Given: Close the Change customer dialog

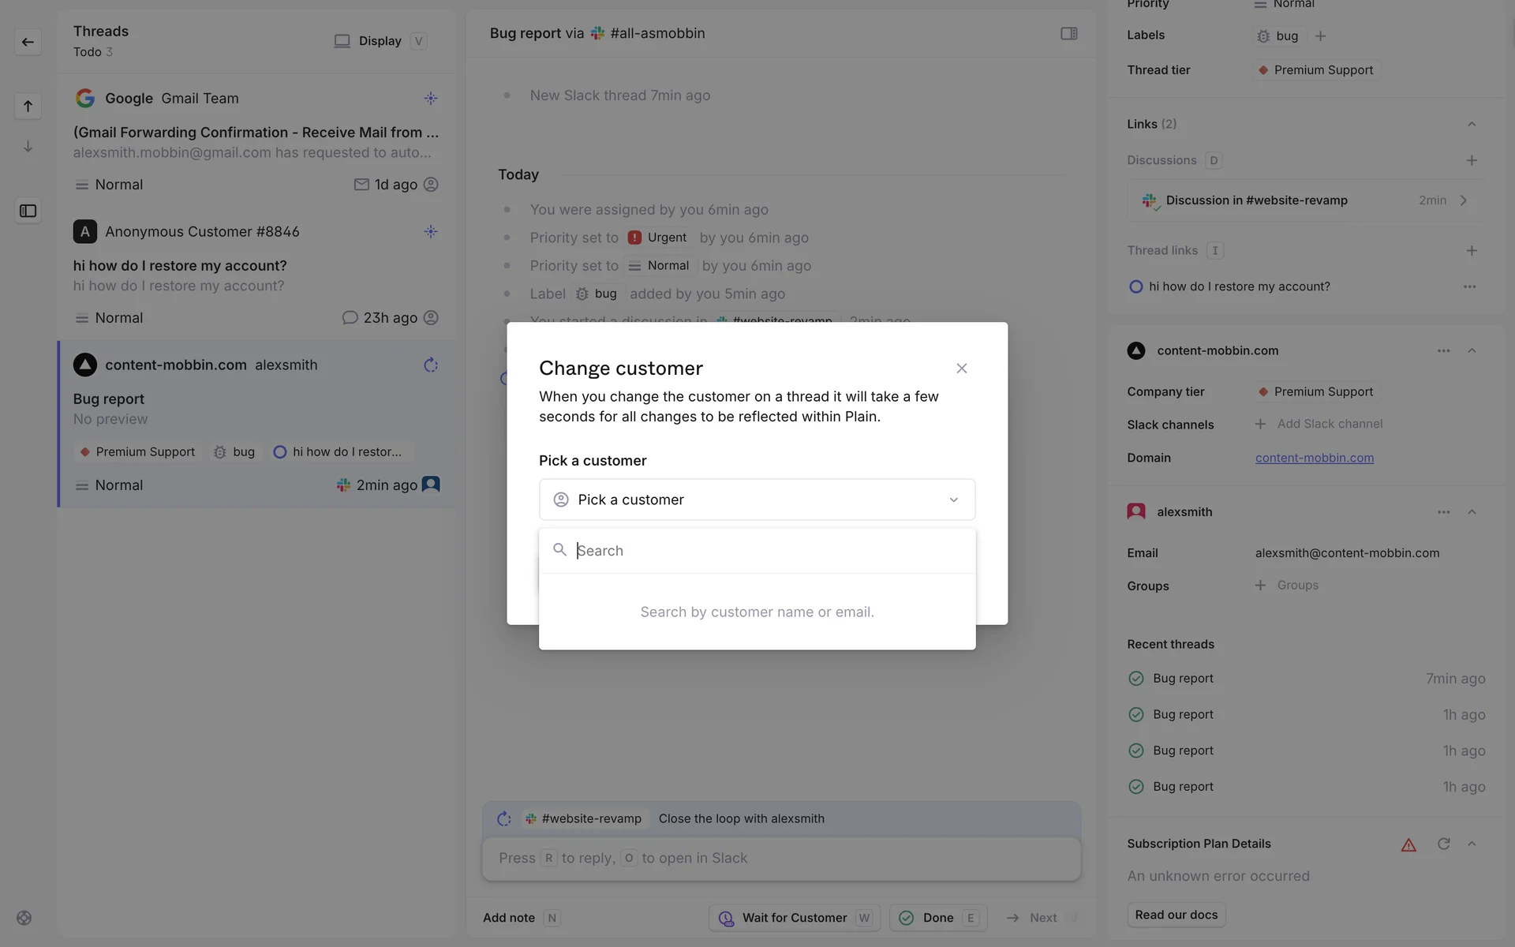Looking at the screenshot, I should (x=961, y=369).
